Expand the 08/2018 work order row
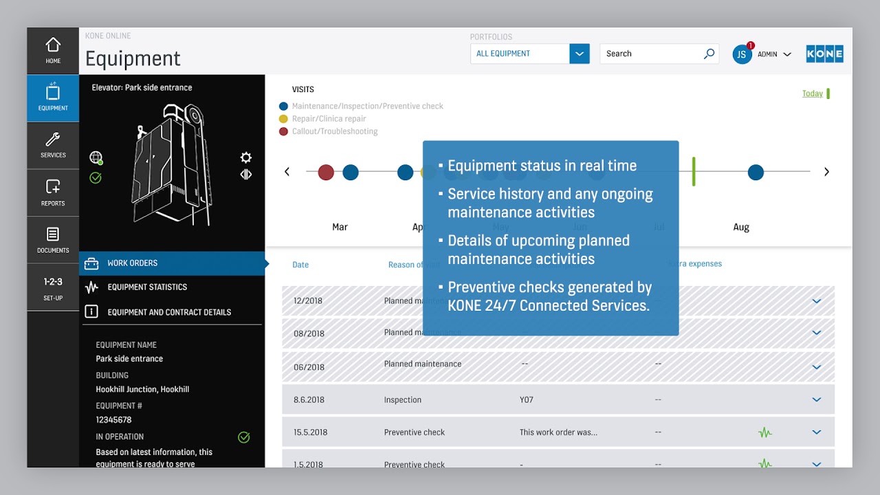This screenshot has width=880, height=495. [817, 333]
